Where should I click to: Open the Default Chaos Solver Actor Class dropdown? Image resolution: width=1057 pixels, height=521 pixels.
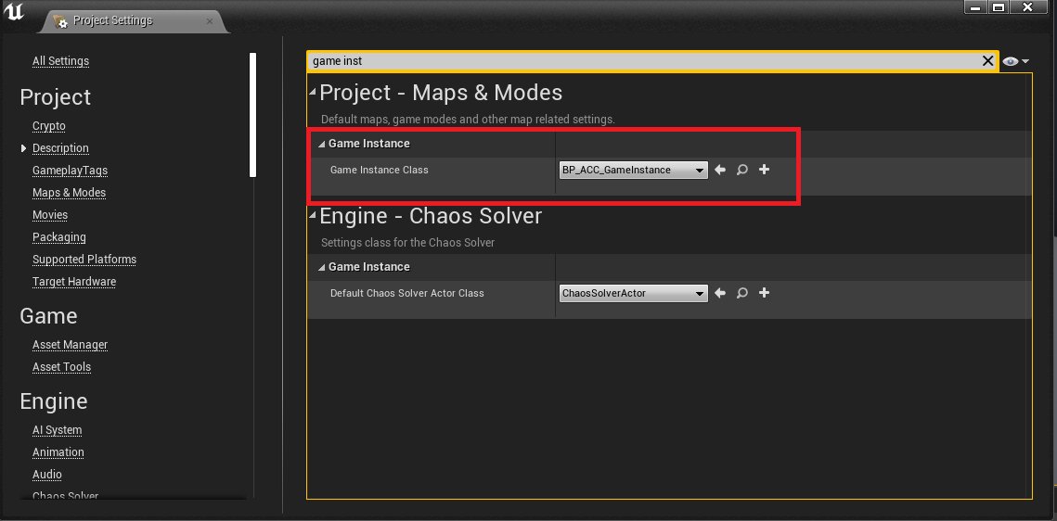click(x=634, y=293)
